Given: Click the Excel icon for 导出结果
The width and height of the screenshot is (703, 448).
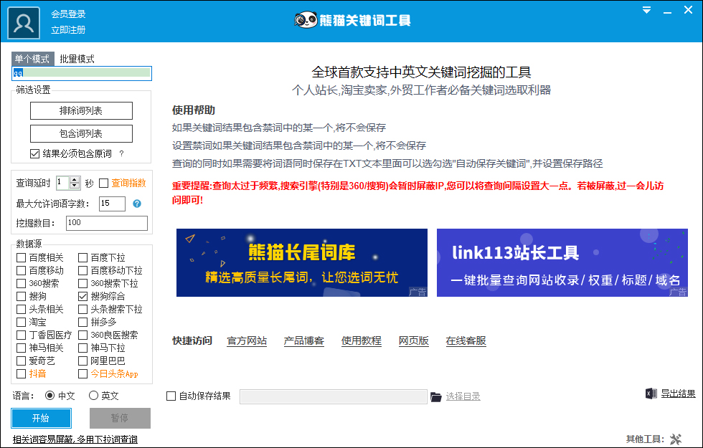Looking at the screenshot, I should pos(651,394).
